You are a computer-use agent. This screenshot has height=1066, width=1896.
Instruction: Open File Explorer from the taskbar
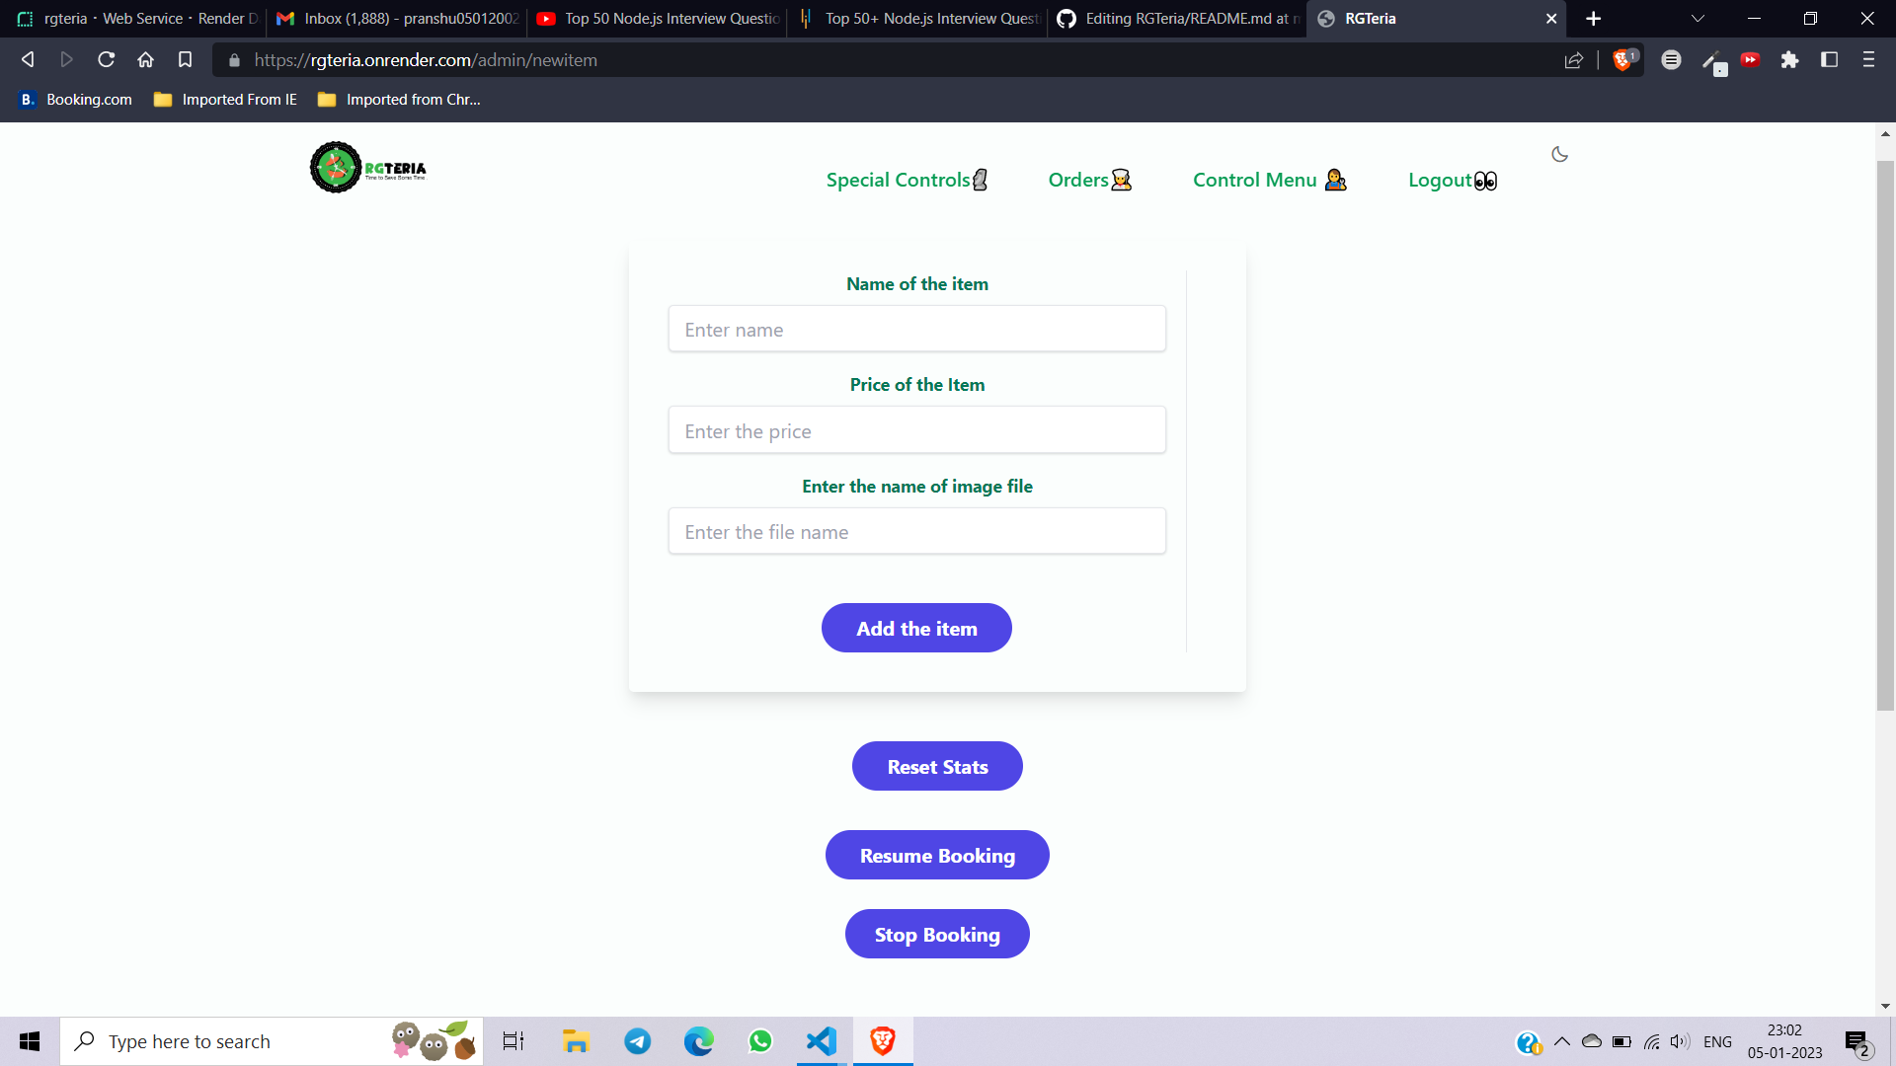[x=576, y=1040]
